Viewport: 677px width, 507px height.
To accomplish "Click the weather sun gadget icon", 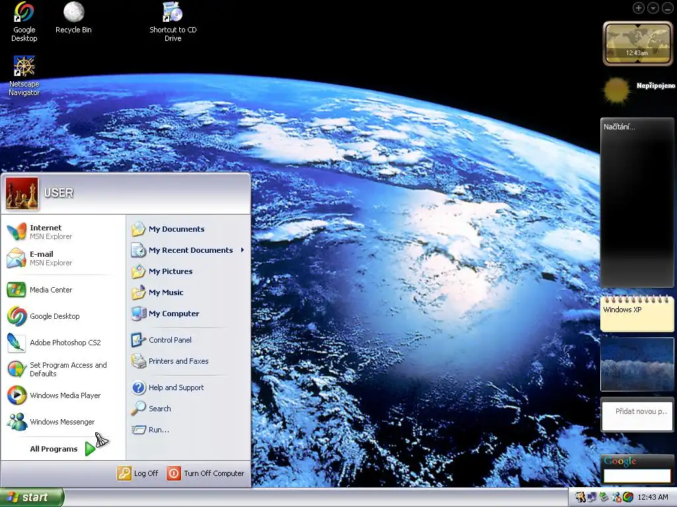I will 616,90.
